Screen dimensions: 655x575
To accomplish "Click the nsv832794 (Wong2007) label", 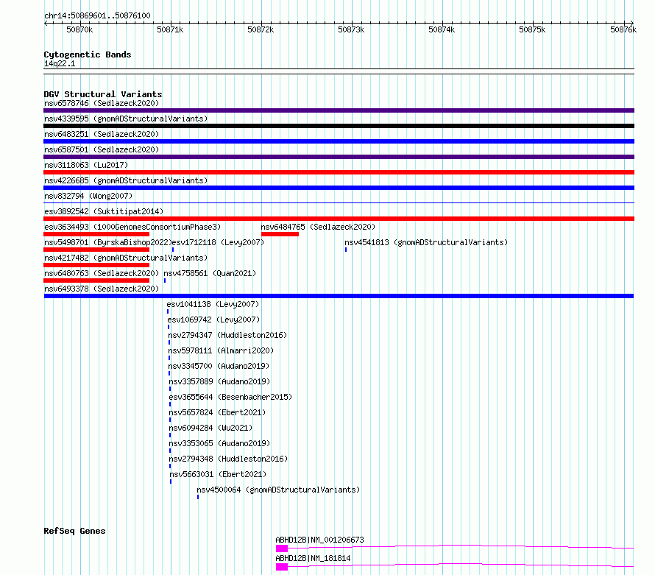I will (88, 196).
